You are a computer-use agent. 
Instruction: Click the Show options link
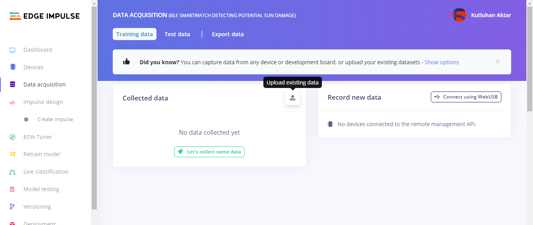coord(441,62)
